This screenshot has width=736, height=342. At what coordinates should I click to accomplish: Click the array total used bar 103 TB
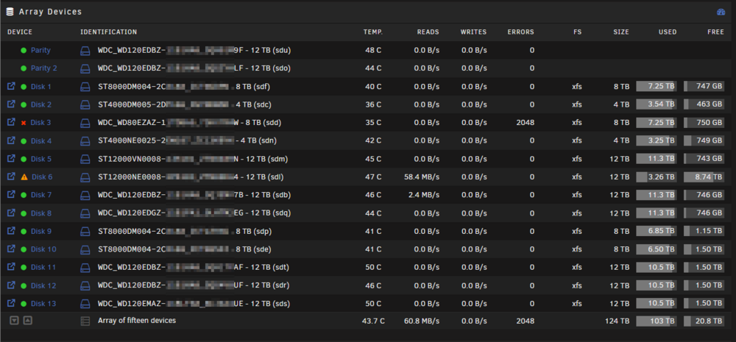pyautogui.click(x=657, y=321)
